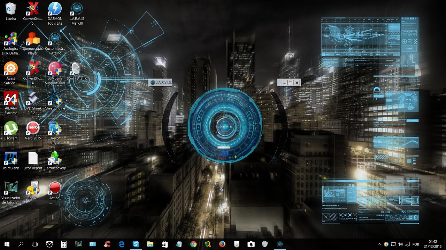
Task: Switch the POR input language indicator
Action: pos(416,244)
